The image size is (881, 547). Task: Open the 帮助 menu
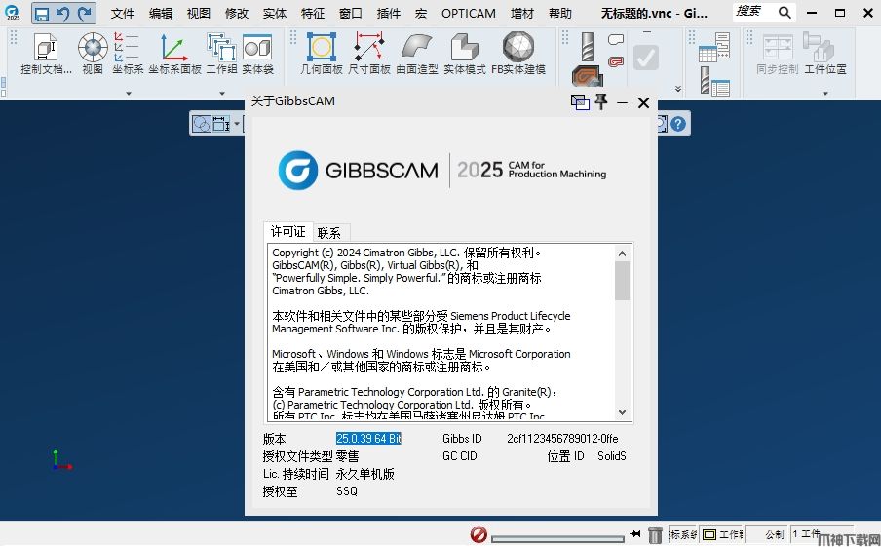[x=560, y=13]
